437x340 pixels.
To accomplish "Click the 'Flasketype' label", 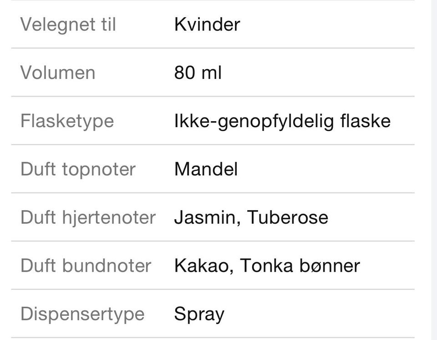I will coord(67,121).
